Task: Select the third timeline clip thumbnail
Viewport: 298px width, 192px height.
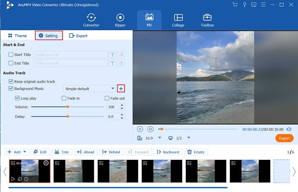Action: [x=118, y=171]
